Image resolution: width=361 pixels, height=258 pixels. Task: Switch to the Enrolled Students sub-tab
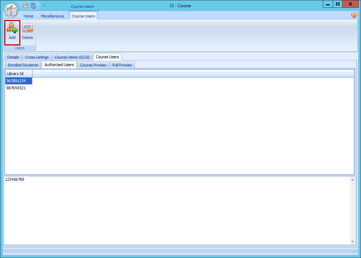(23, 65)
